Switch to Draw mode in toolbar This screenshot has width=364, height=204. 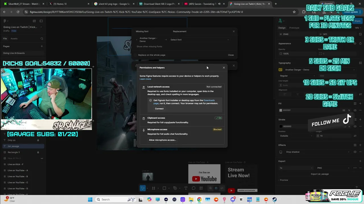click(210, 188)
